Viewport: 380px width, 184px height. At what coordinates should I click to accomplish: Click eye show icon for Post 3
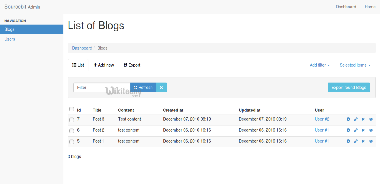(371, 119)
